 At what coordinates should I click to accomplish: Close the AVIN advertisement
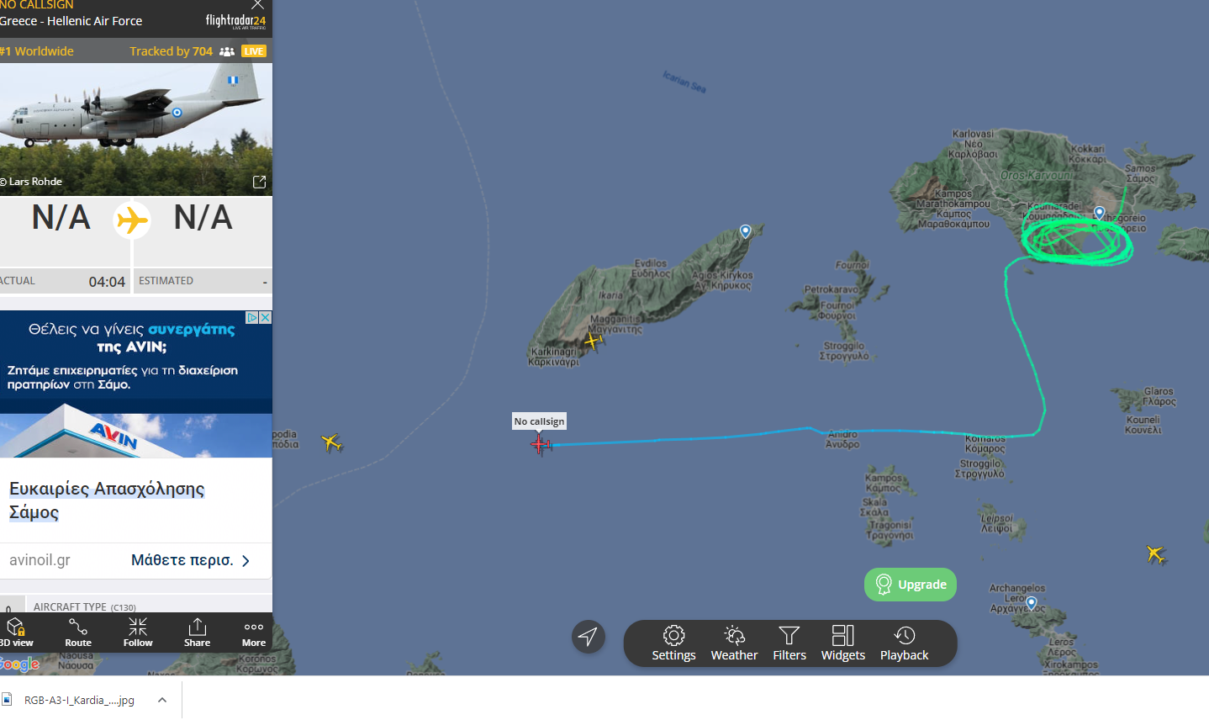click(265, 317)
